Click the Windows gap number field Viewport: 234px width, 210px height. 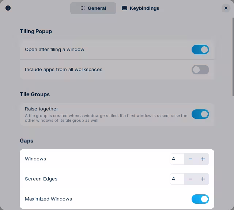click(x=177, y=159)
